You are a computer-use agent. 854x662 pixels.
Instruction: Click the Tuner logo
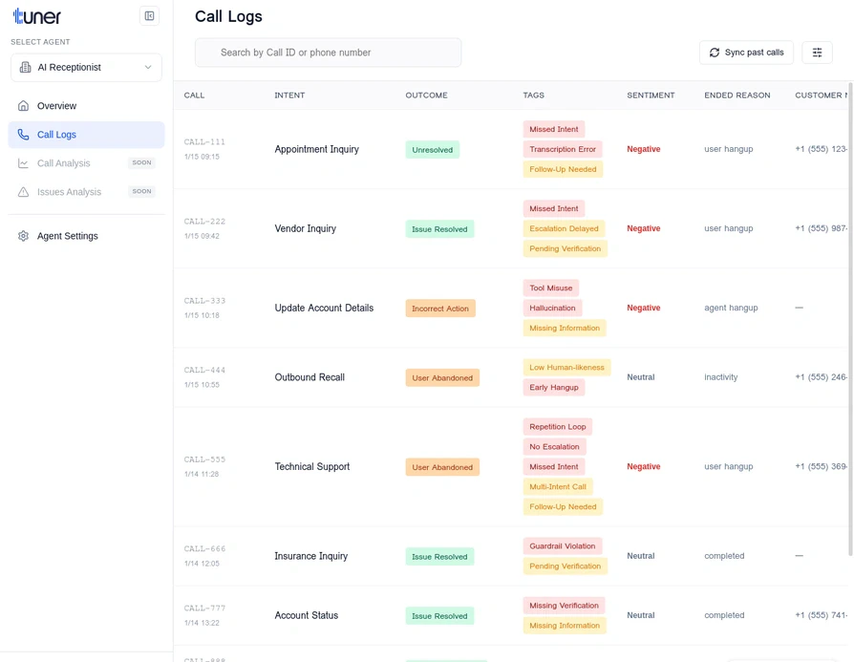click(37, 16)
